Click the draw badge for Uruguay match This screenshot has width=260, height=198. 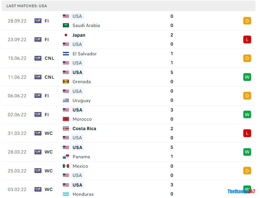coord(247,96)
